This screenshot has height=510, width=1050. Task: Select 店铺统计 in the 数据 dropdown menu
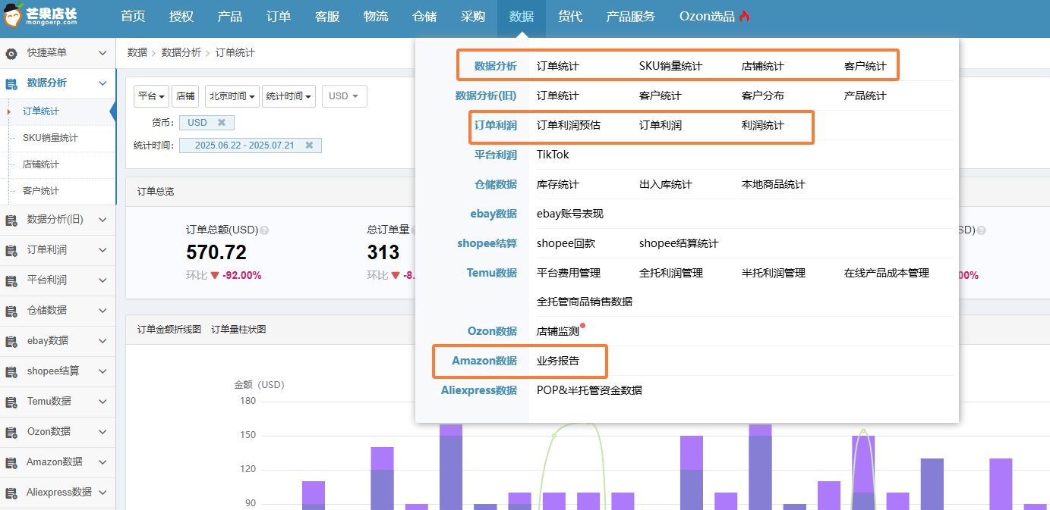pos(763,66)
